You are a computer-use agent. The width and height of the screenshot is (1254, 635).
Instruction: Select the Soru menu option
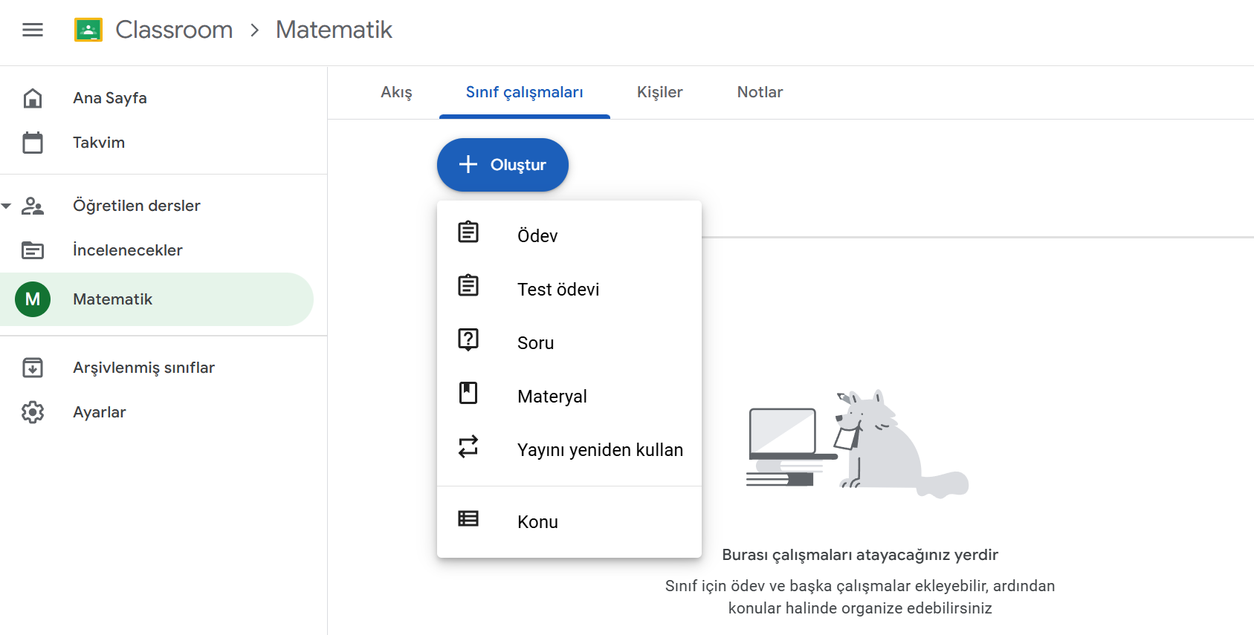click(x=535, y=342)
